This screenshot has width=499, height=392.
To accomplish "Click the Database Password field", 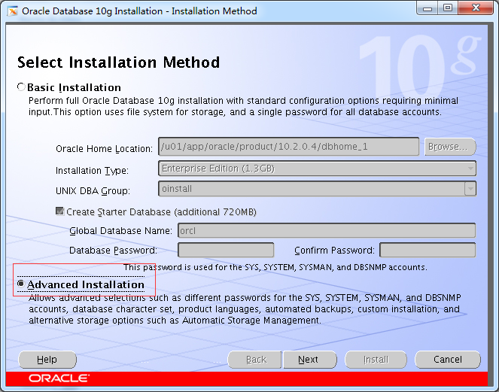I will (x=226, y=250).
